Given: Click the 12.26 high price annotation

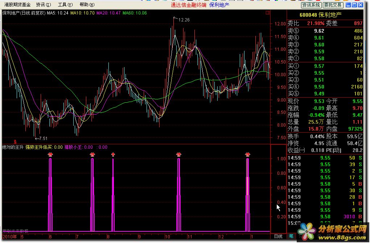Looking at the screenshot, I should click(184, 20).
